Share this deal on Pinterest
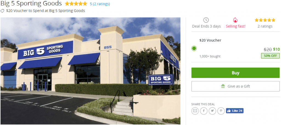Screen dimensions: 281x125 click(221, 111)
